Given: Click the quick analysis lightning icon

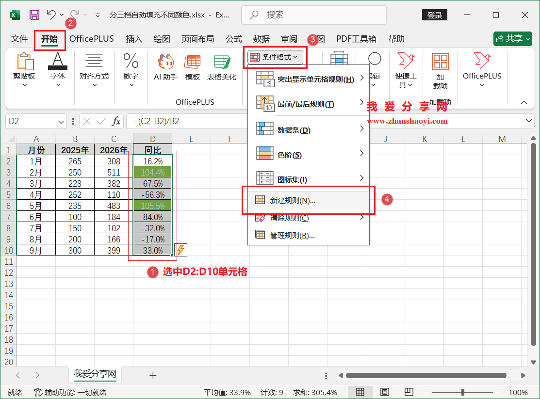Looking at the screenshot, I should point(181,250).
